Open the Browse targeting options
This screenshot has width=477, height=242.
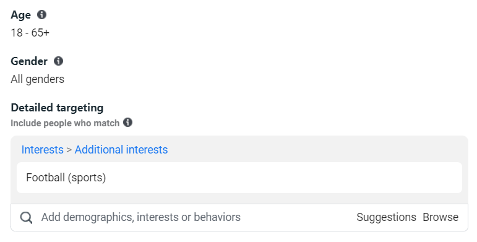pyautogui.click(x=440, y=217)
